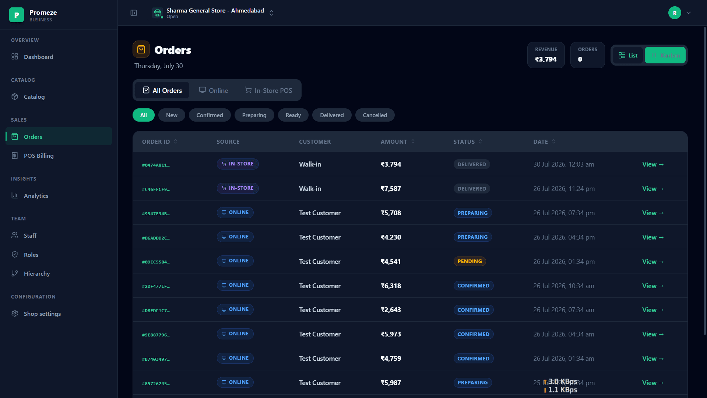Screen dimensions: 707x398
Task: Filter orders by Delivered status
Action: pyautogui.click(x=332, y=115)
